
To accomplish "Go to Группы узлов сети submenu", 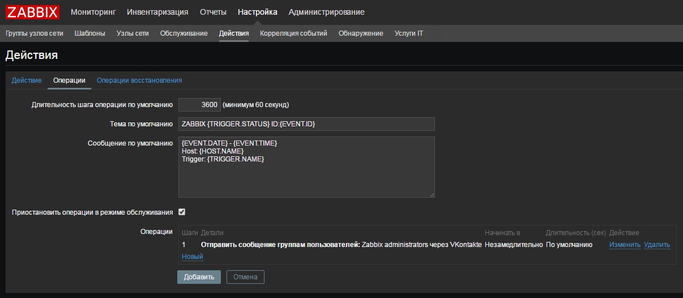I will click(35, 33).
